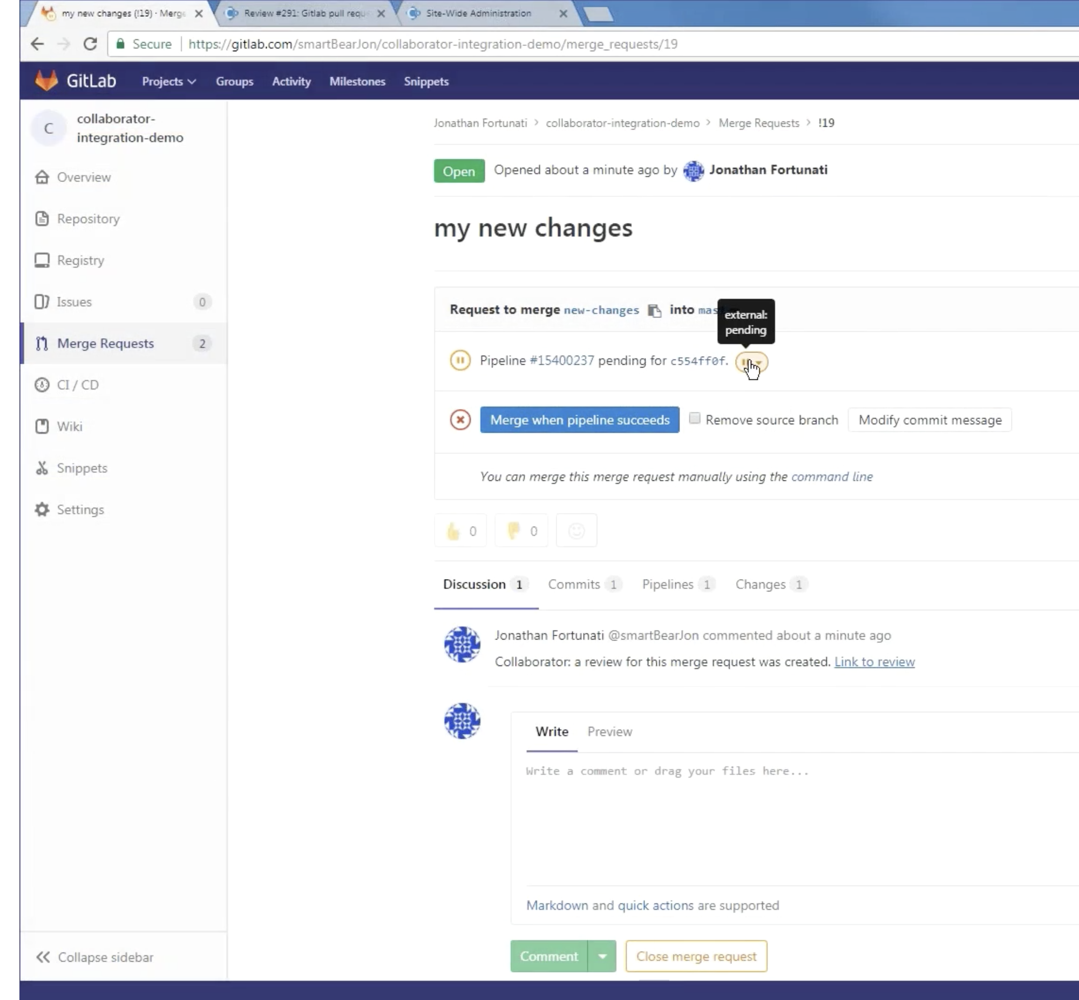This screenshot has width=1079, height=1000.
Task: Open the command line link
Action: (832, 477)
